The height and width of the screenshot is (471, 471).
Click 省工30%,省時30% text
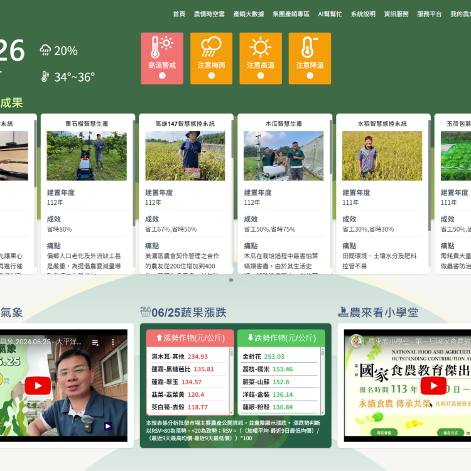(368, 229)
